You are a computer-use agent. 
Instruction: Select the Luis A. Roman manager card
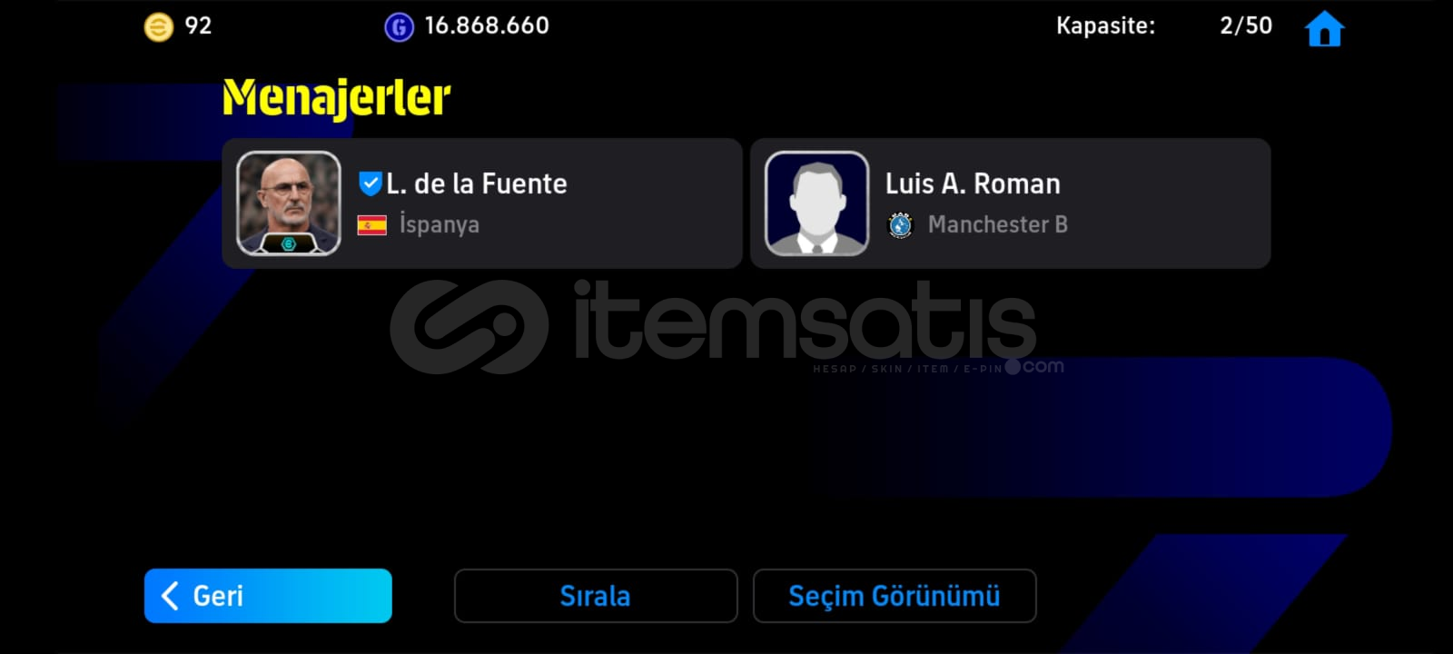1010,203
